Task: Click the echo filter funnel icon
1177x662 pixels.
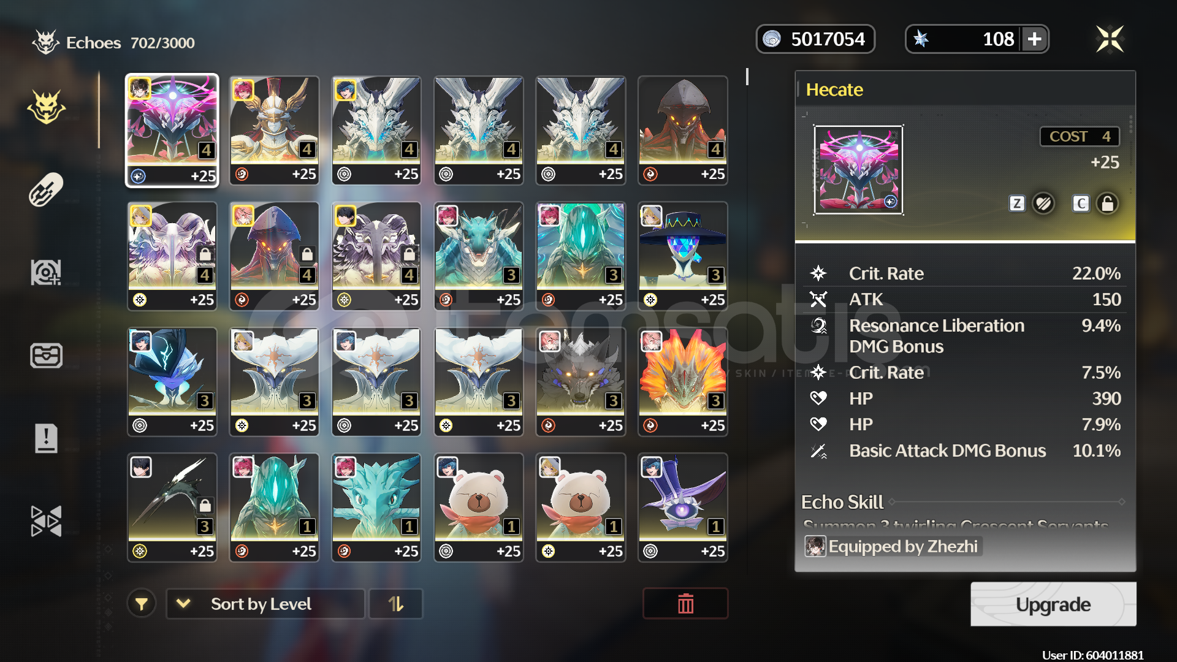Action: point(142,604)
